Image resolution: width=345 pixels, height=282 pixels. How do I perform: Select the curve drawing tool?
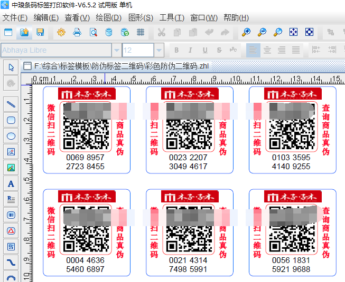[11, 262]
